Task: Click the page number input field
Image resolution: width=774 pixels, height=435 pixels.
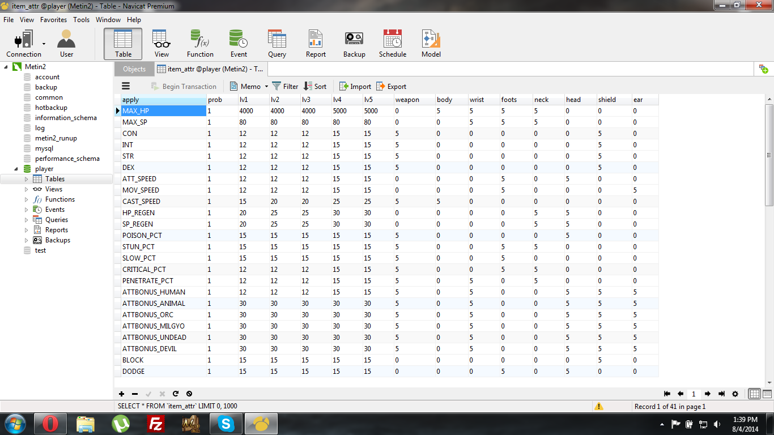Action: pos(694,394)
